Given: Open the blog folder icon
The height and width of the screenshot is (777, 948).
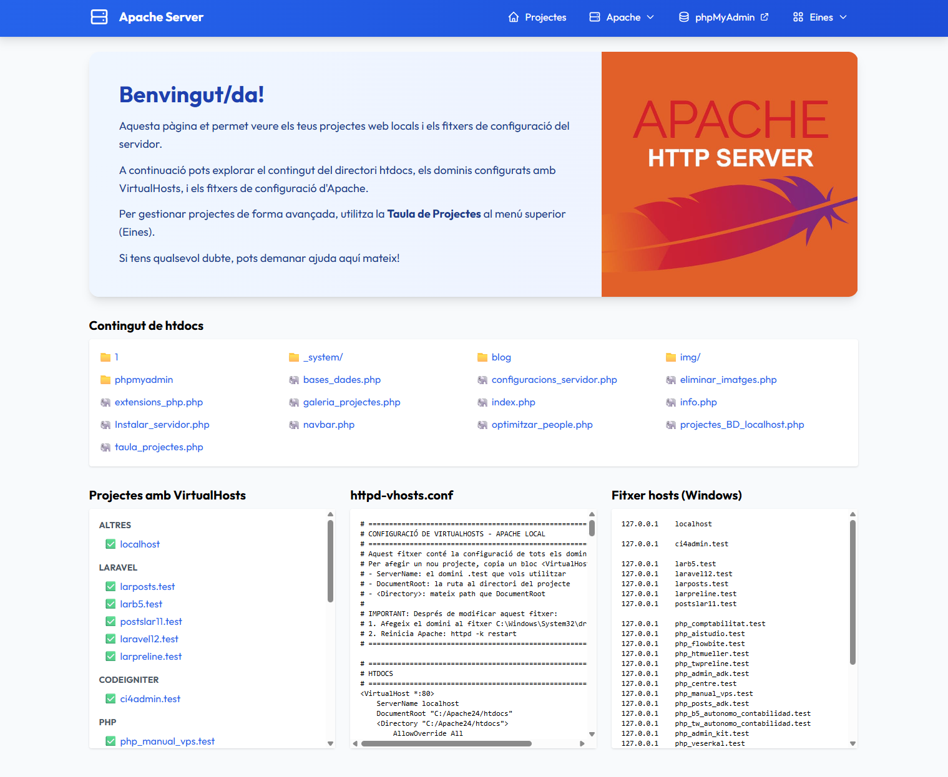Looking at the screenshot, I should point(482,357).
